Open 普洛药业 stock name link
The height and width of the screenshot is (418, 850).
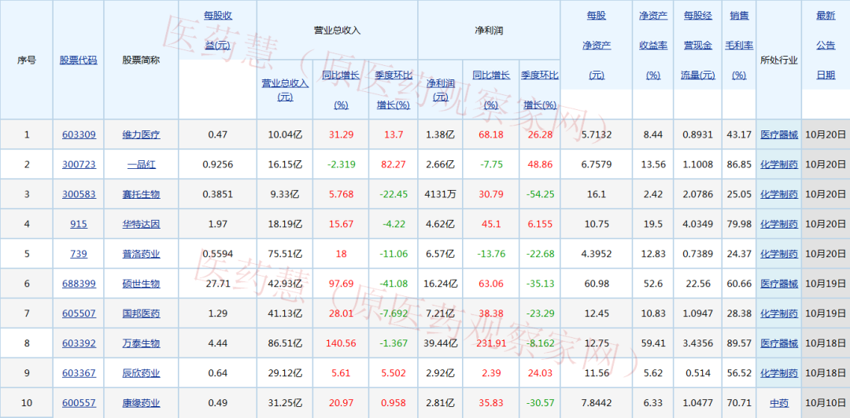tap(141, 254)
